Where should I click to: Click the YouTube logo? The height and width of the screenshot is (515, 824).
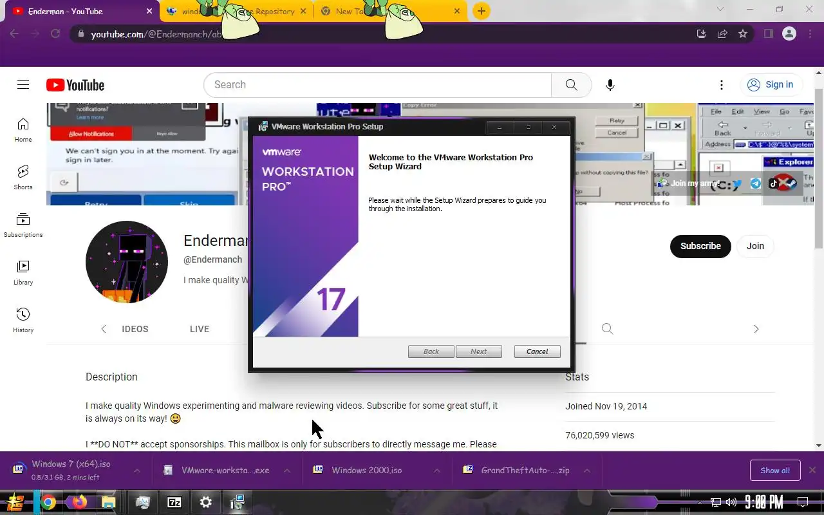pos(75,85)
